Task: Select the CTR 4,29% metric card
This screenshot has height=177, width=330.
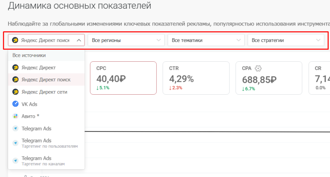Action: pyautogui.click(x=196, y=78)
